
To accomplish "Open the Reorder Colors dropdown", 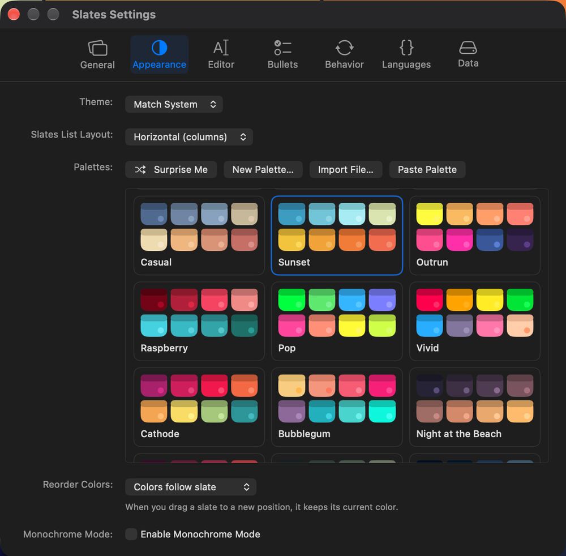I will (x=191, y=487).
